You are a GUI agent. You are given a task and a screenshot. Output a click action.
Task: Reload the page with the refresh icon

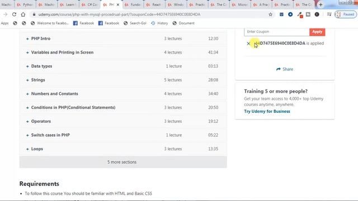point(14,15)
